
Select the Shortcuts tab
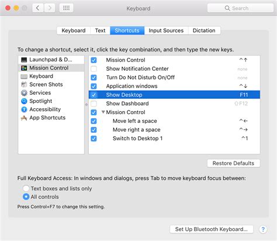pos(127,30)
